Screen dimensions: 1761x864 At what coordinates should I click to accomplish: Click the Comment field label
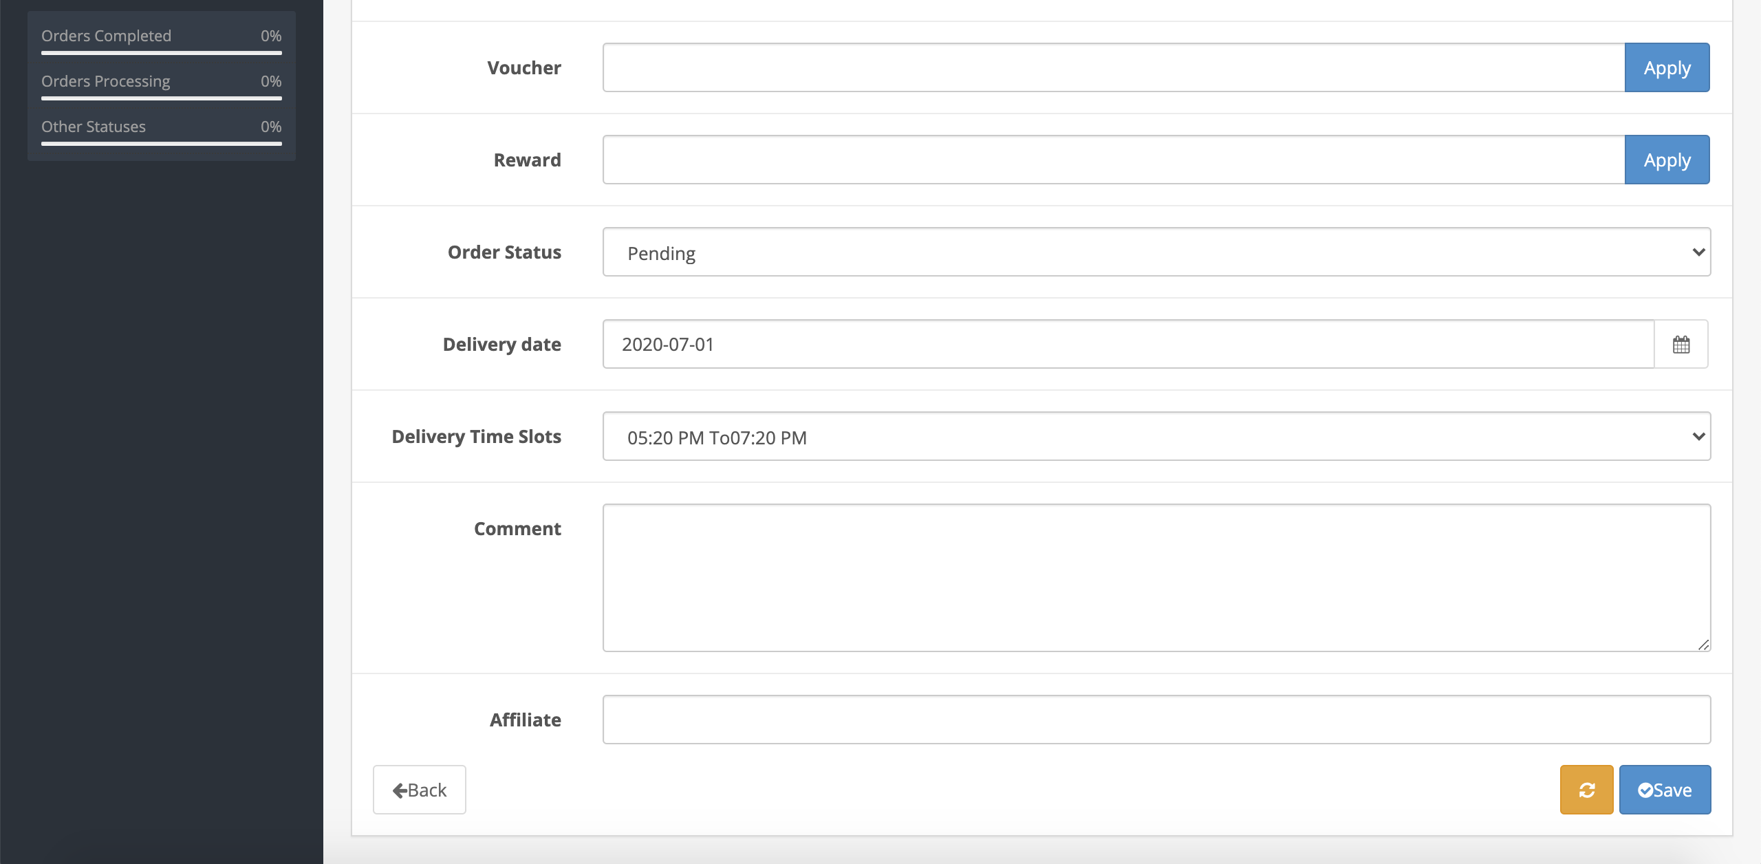(x=517, y=528)
